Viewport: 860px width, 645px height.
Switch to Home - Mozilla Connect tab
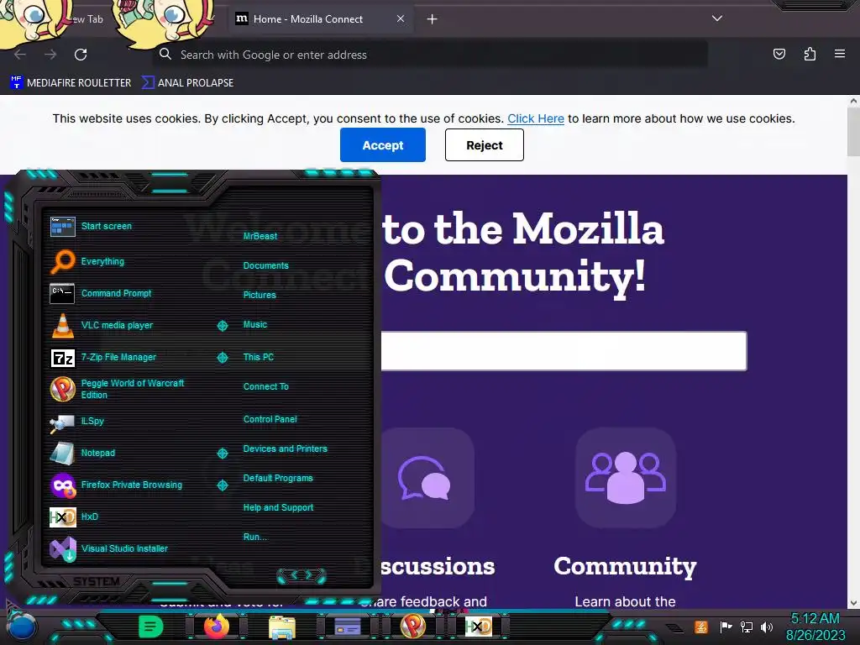[307, 19]
